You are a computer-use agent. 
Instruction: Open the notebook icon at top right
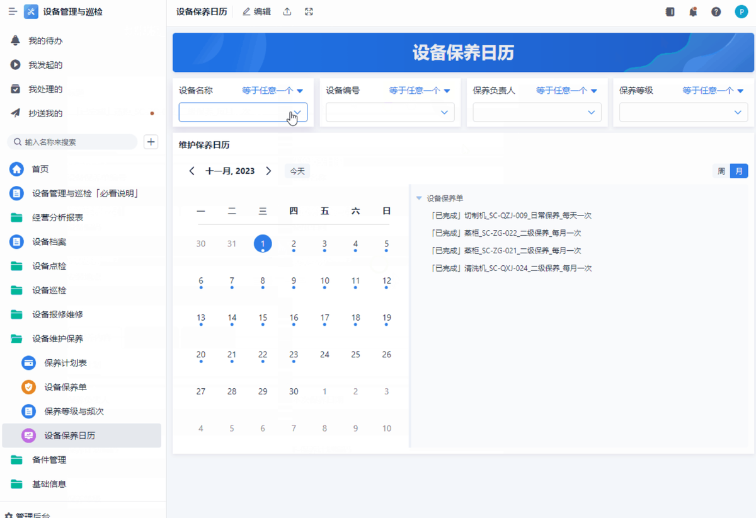click(x=670, y=12)
